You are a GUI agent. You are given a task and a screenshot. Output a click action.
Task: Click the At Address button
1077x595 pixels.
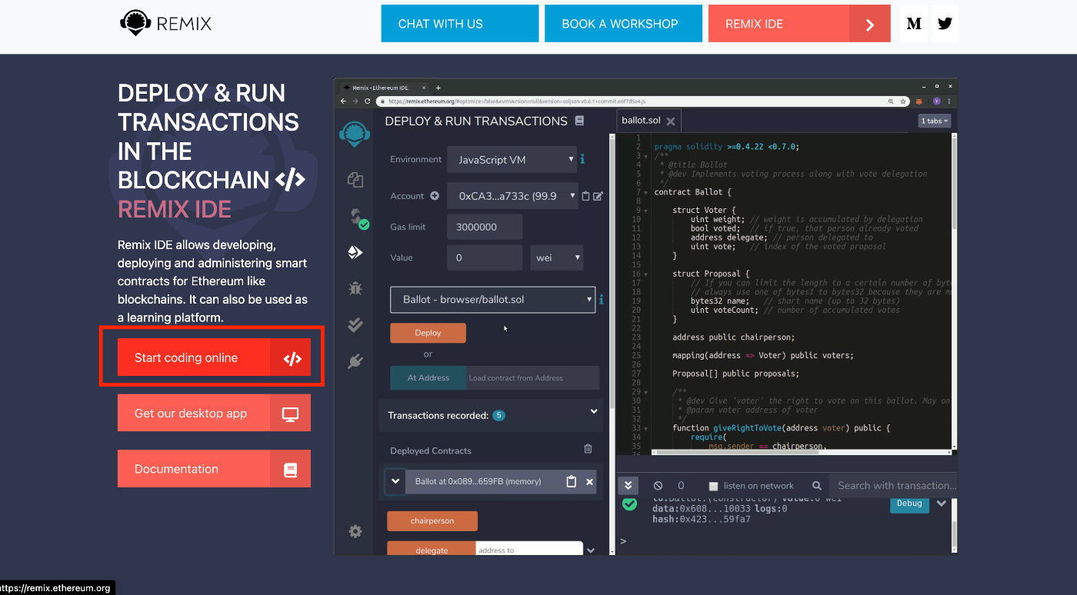click(x=428, y=377)
